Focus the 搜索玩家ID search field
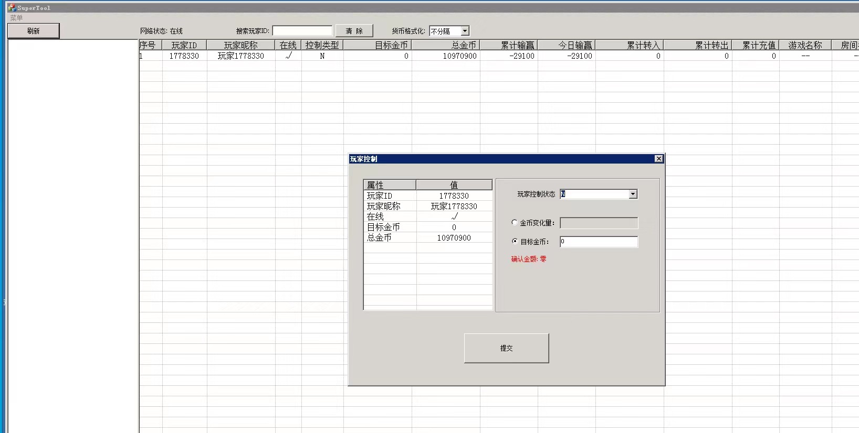This screenshot has height=433, width=859. click(302, 31)
